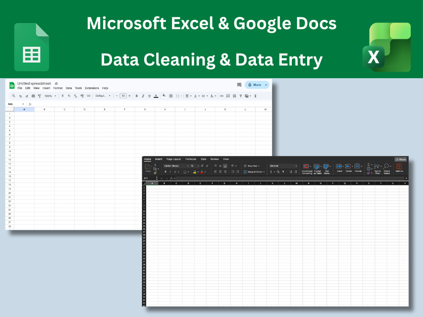This screenshot has height=317, width=423.
Task: Open horizontal align dropdown in Google Sheets
Action: pyautogui.click(x=188, y=96)
